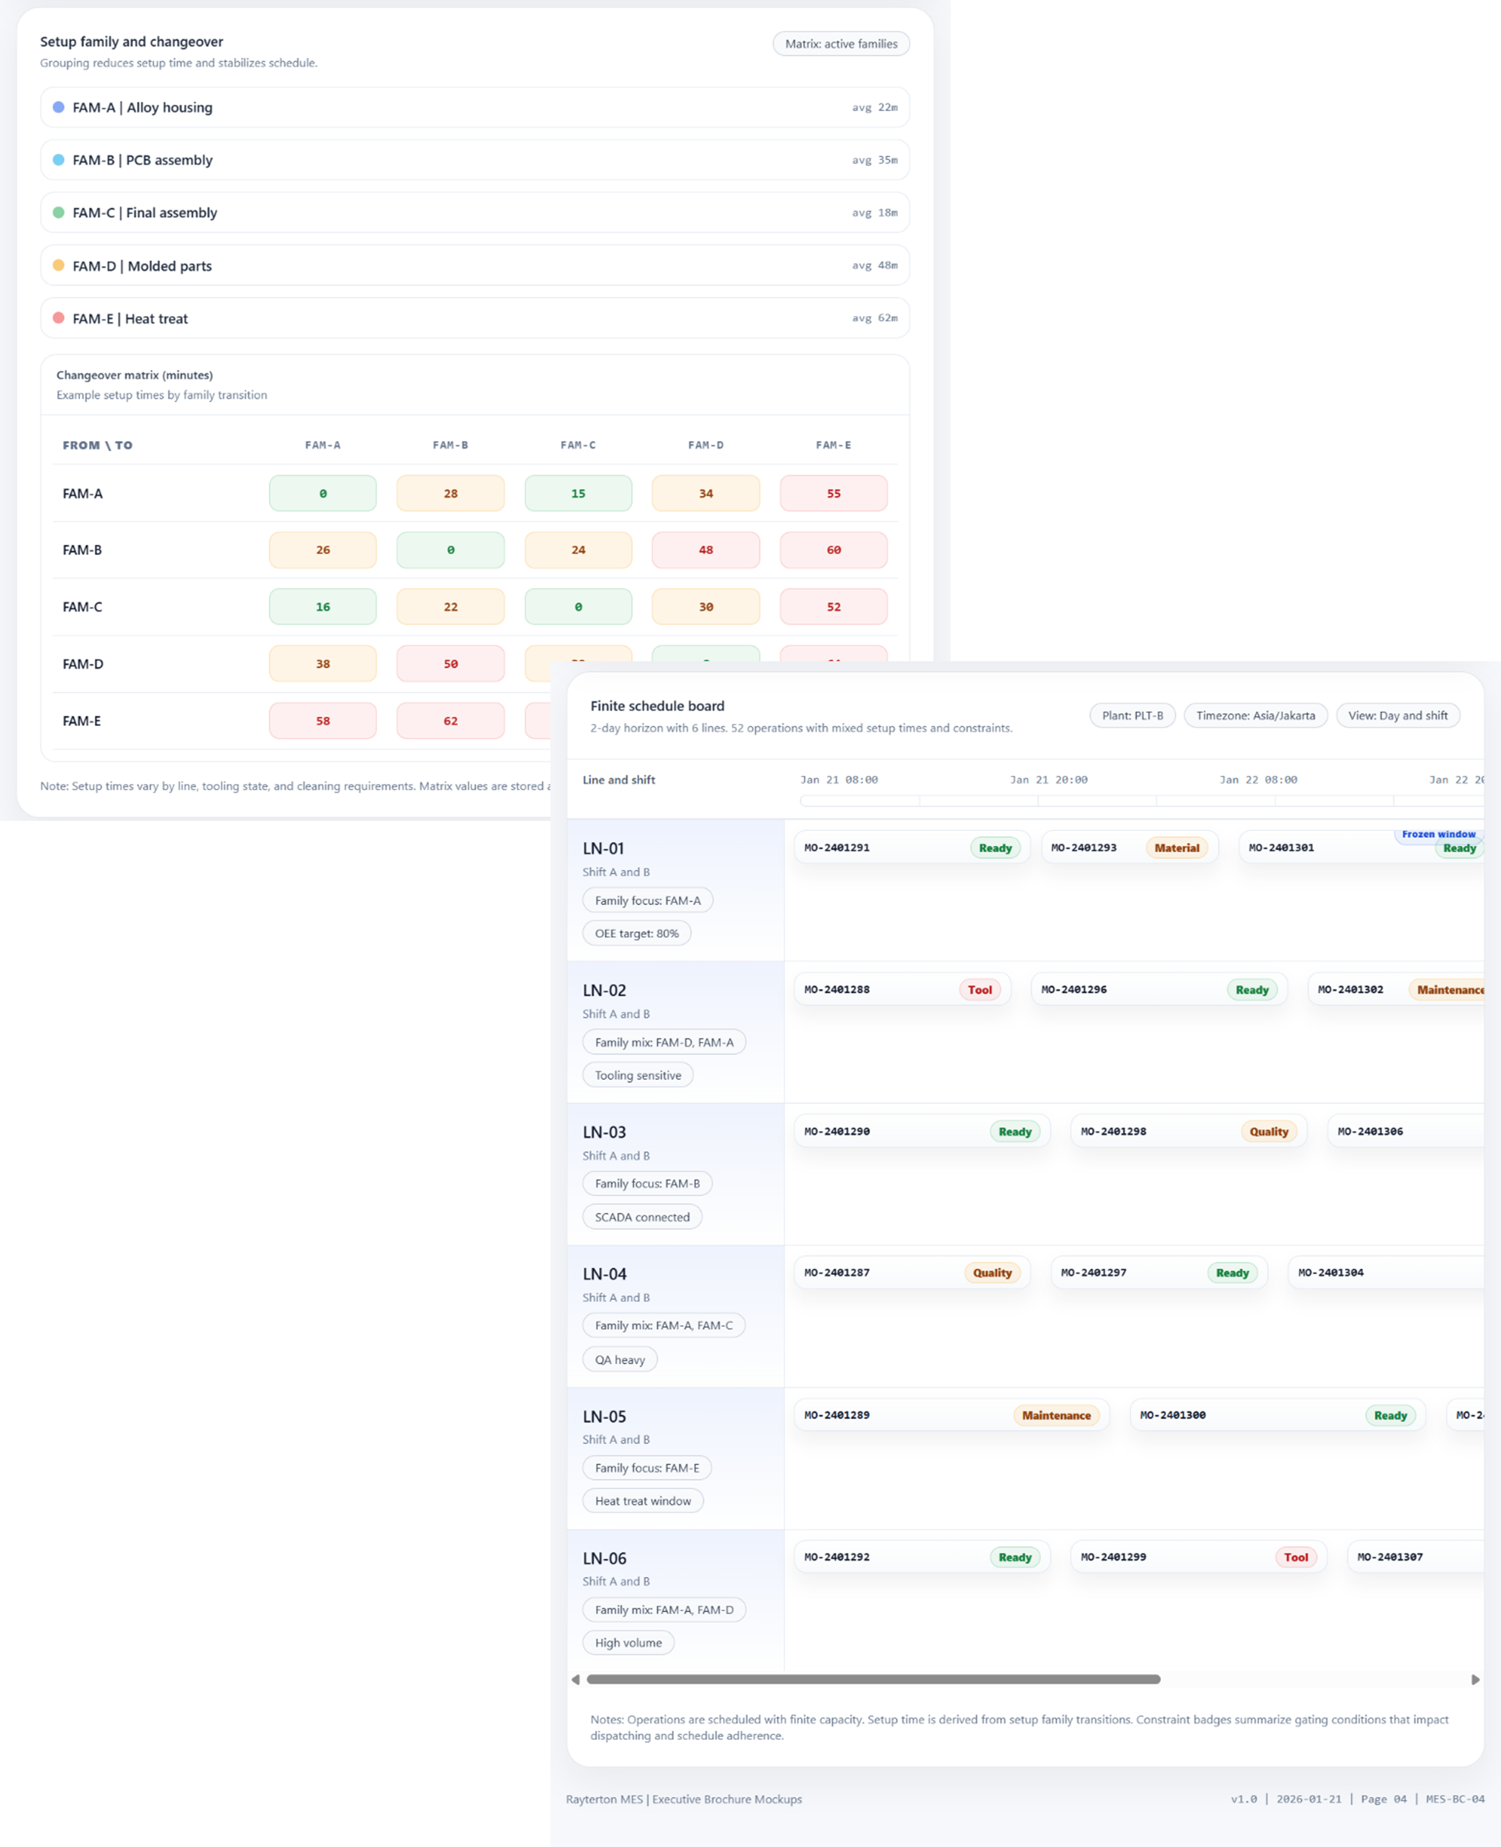
Task: Click the green FAM-C Final assembly dot
Action: click(x=59, y=213)
